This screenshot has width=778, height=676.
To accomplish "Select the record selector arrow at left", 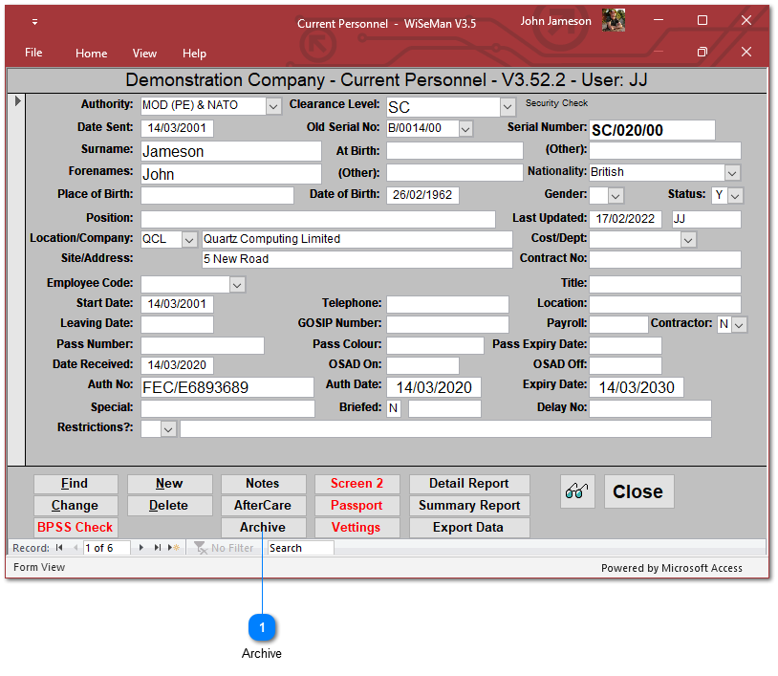I will pos(17,99).
